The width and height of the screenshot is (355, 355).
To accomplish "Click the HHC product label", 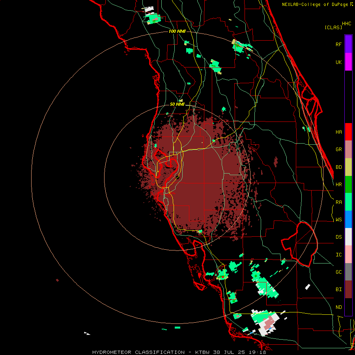I will tap(346, 24).
